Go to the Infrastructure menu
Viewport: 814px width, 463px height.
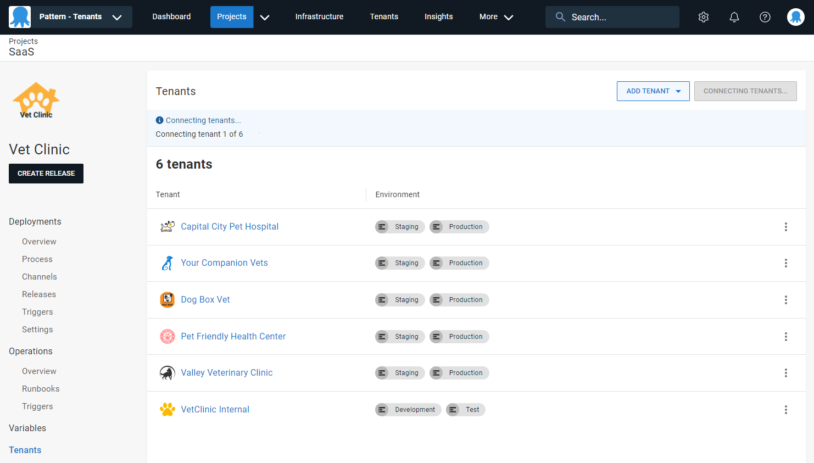pos(319,17)
